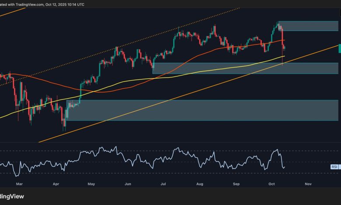Select the Nov label on time axis

click(x=308, y=184)
